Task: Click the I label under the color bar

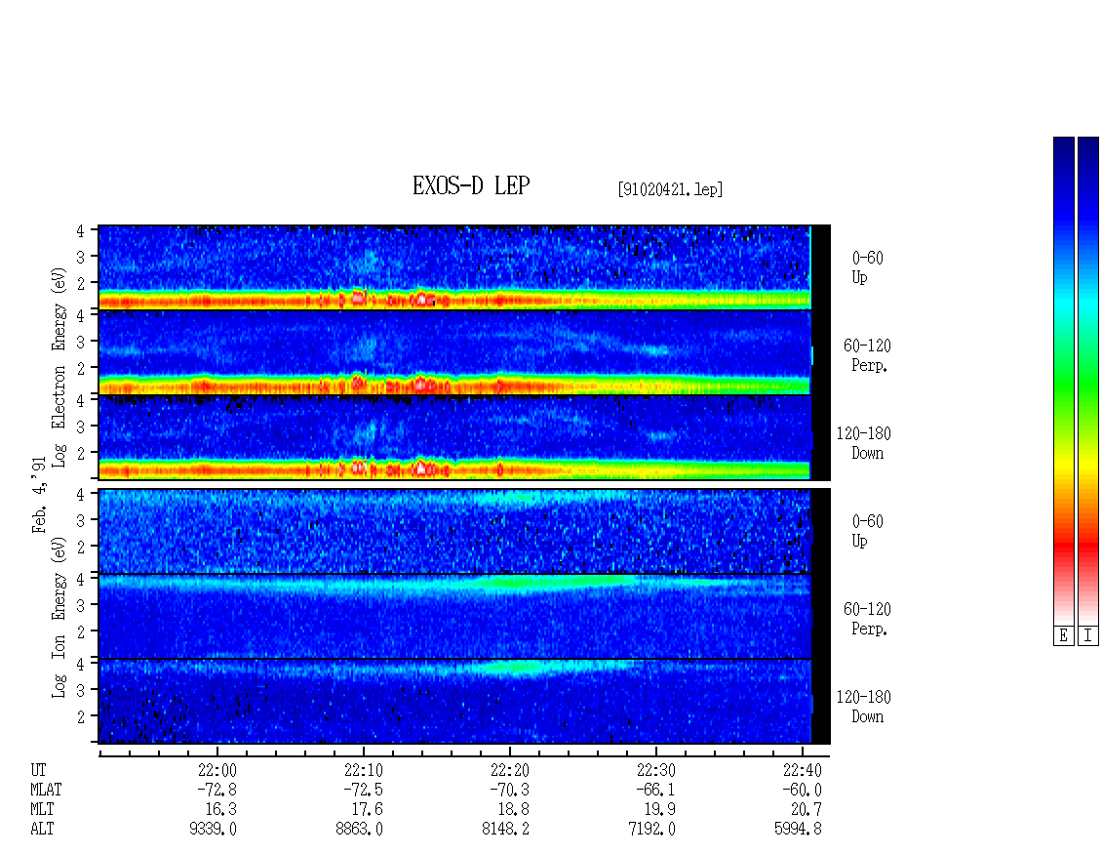Action: [x=1088, y=636]
